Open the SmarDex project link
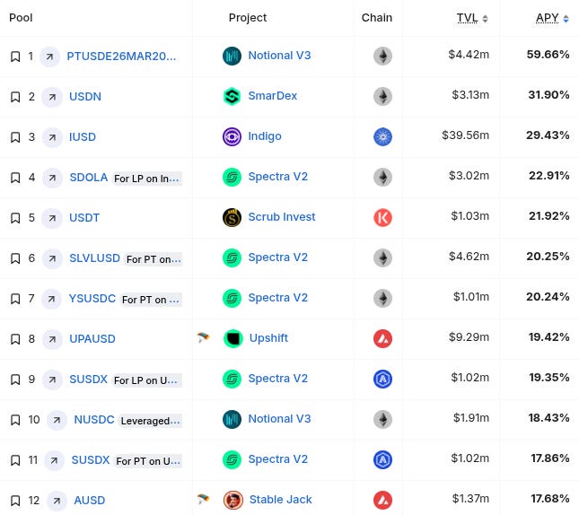579x515 pixels. [x=273, y=96]
